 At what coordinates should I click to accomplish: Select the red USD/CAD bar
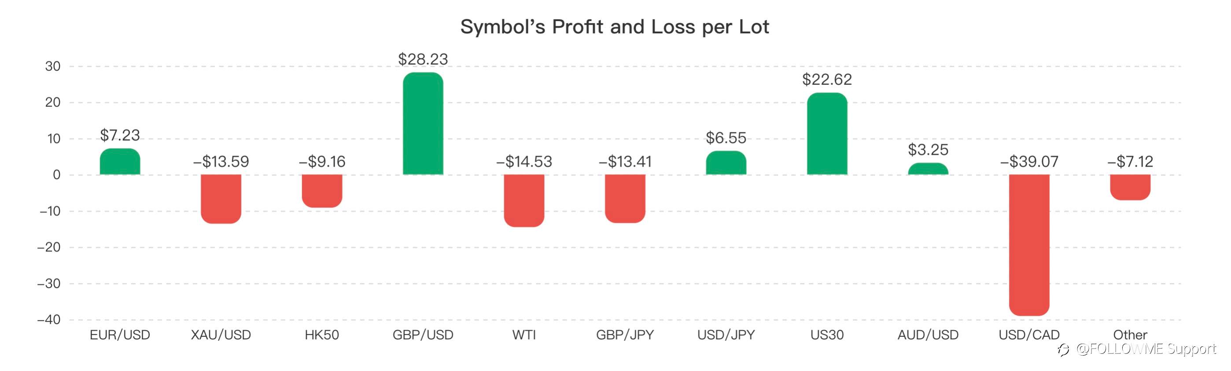coord(1029,245)
